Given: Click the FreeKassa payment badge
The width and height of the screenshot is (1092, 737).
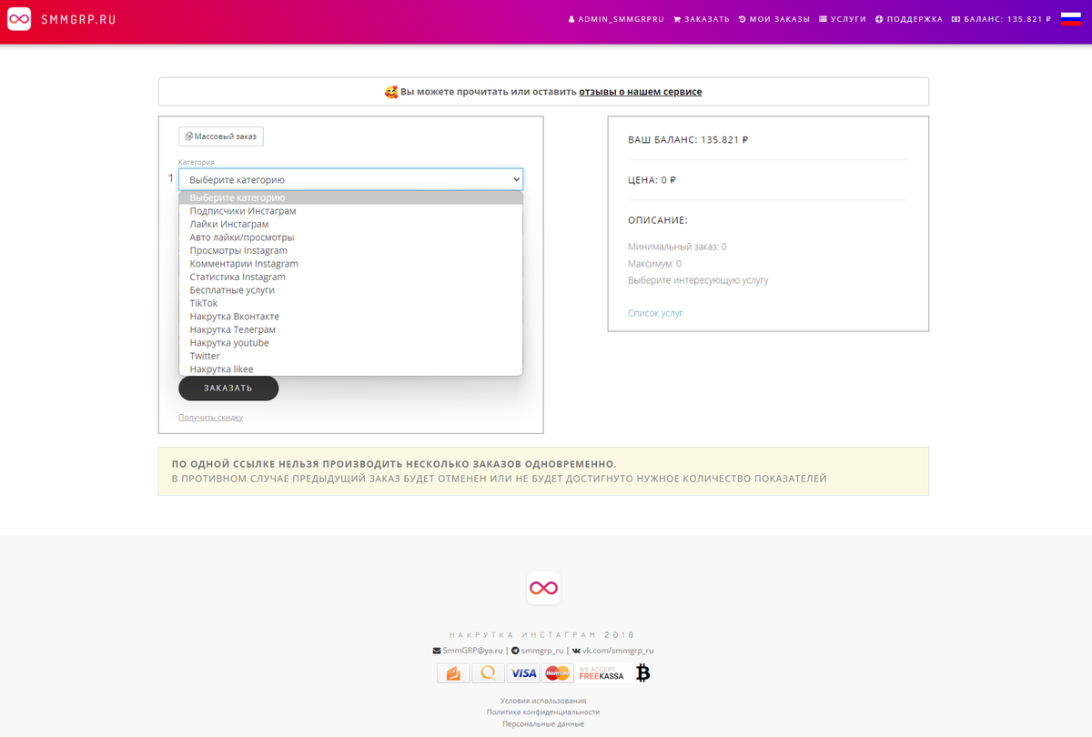Looking at the screenshot, I should [602, 673].
